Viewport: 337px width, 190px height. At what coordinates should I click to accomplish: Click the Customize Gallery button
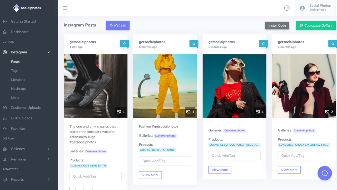[316, 25]
